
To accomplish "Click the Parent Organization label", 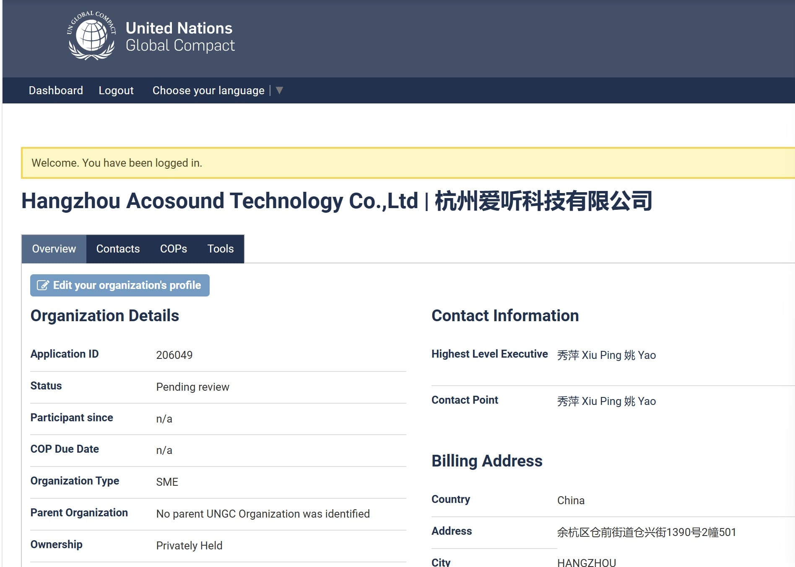I will coord(79,513).
